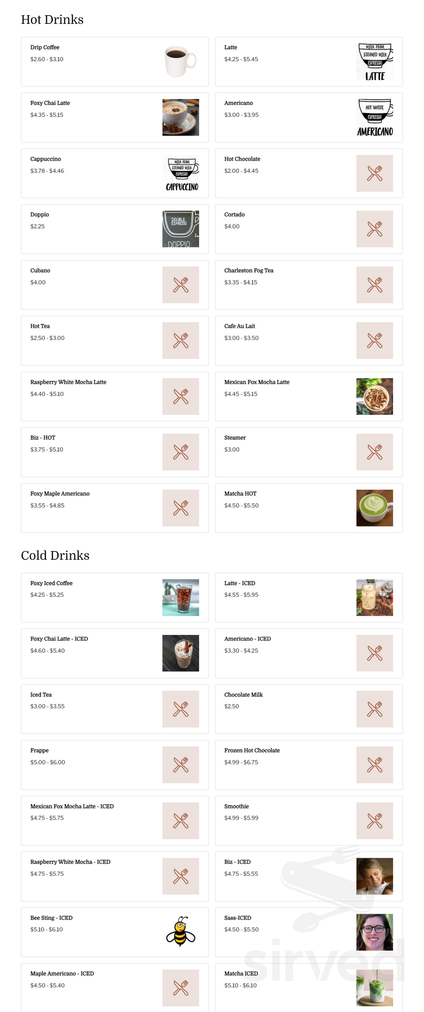Click the Cappuccino milk foam diagram icon
The width and height of the screenshot is (424, 1012).
(181, 173)
